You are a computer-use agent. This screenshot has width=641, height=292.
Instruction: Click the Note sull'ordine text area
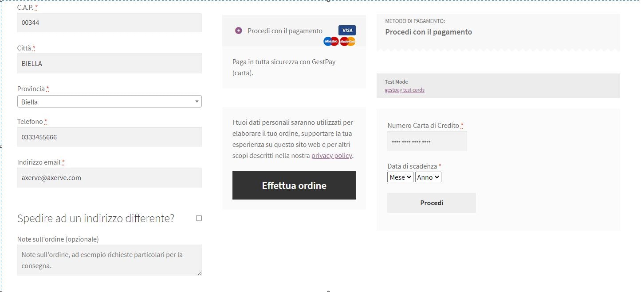pyautogui.click(x=109, y=260)
